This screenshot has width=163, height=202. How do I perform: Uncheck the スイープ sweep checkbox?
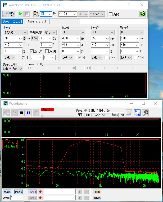32,51
